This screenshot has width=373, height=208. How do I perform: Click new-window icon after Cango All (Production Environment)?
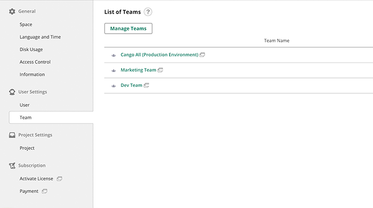[x=202, y=55]
